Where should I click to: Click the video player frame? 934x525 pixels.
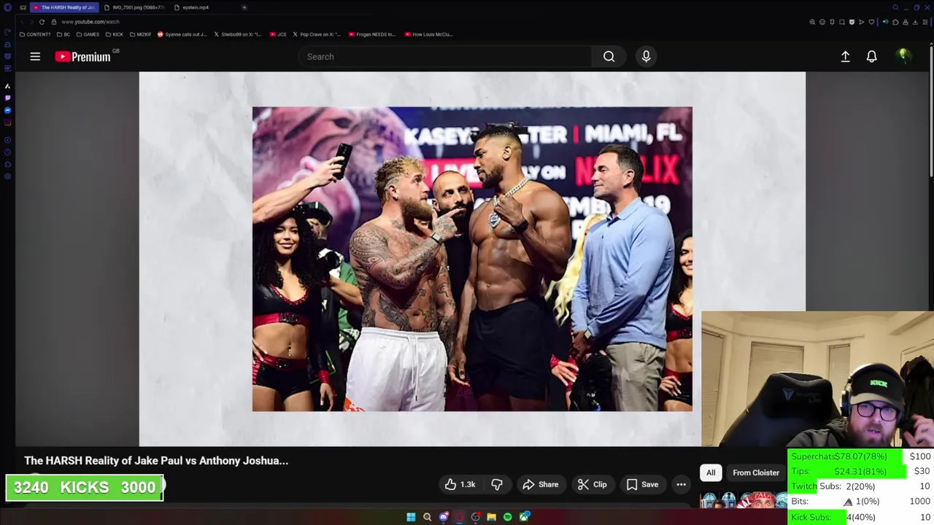[472, 259]
